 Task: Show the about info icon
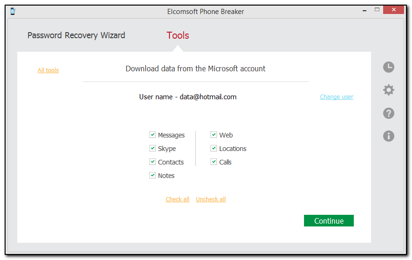(x=388, y=136)
